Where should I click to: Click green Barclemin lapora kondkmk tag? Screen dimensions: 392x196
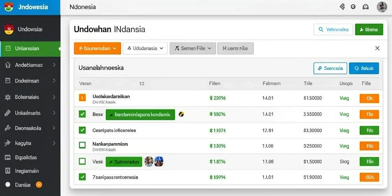(x=140, y=114)
